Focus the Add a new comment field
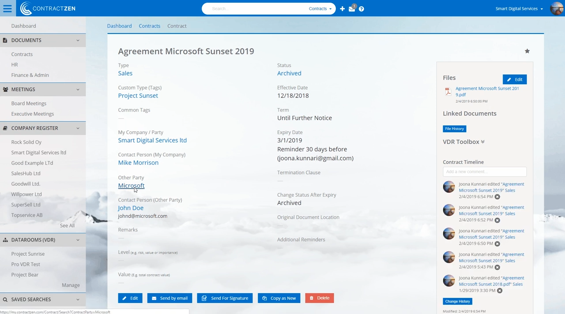The height and width of the screenshot is (314, 565). click(485, 172)
